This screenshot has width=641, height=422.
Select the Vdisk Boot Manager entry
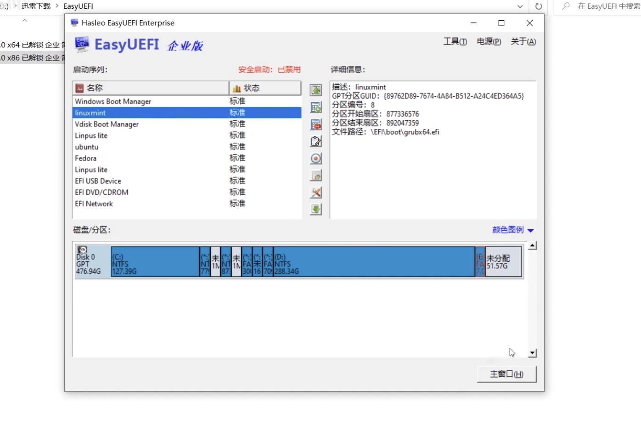(187, 124)
